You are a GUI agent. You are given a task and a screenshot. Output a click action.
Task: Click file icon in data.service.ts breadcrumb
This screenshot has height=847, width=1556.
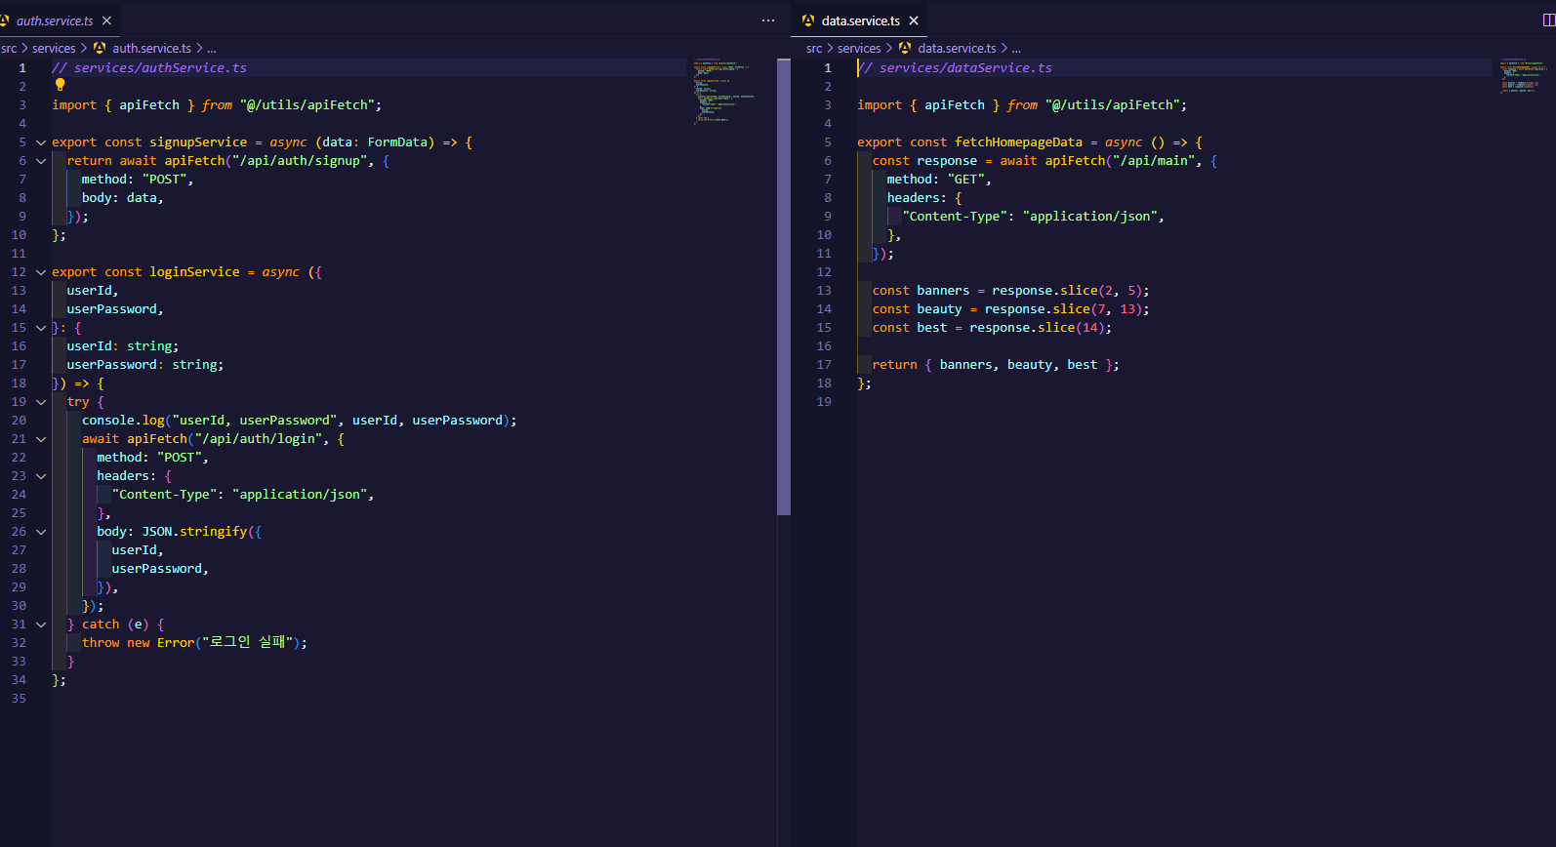[x=905, y=48]
